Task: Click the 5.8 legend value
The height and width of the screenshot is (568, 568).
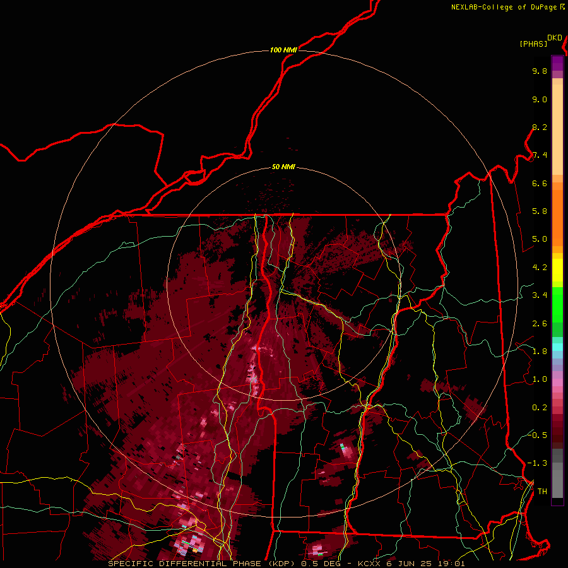Action: [540, 211]
